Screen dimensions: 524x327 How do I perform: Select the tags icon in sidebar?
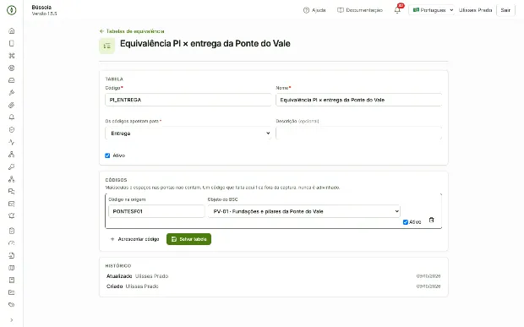11,305
